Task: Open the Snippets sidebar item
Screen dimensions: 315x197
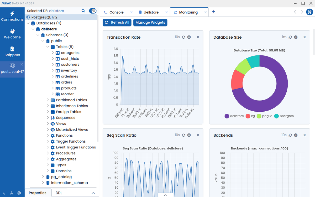Action: 12,52
